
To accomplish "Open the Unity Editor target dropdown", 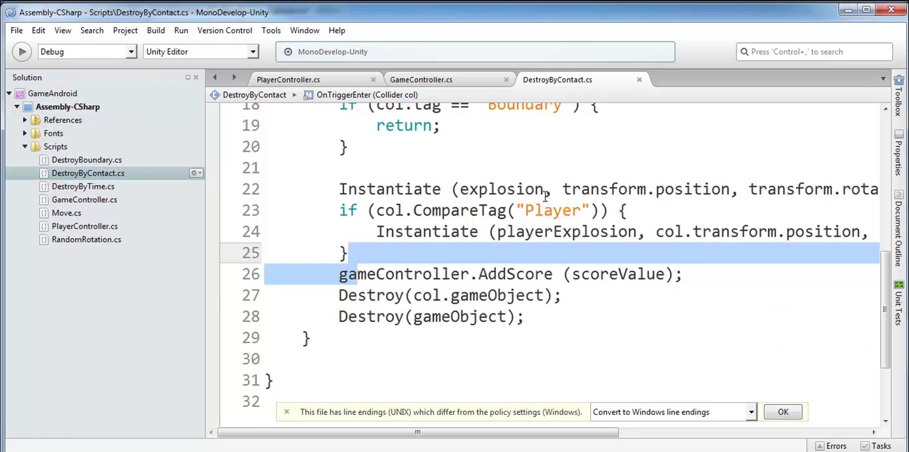I will tap(253, 51).
